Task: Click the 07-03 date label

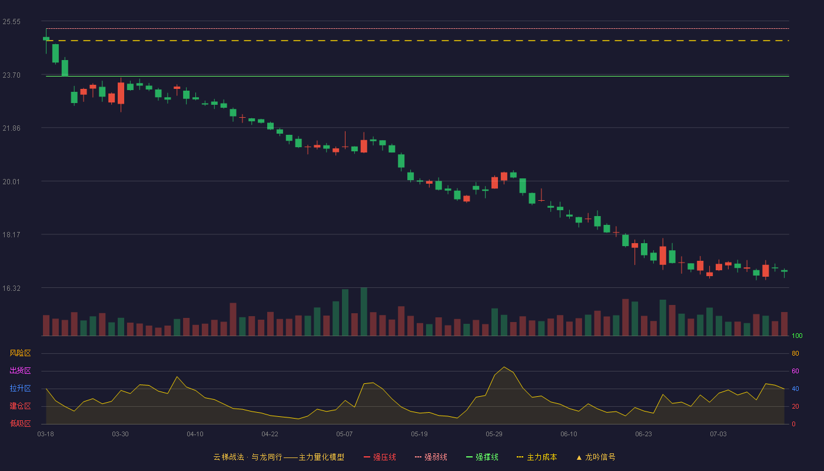Action: [718, 434]
